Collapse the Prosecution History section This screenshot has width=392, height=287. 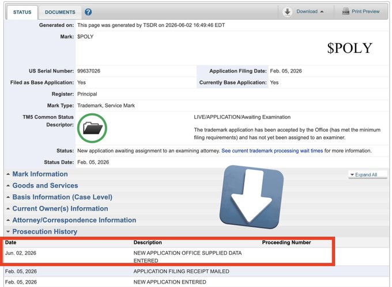(x=45, y=232)
